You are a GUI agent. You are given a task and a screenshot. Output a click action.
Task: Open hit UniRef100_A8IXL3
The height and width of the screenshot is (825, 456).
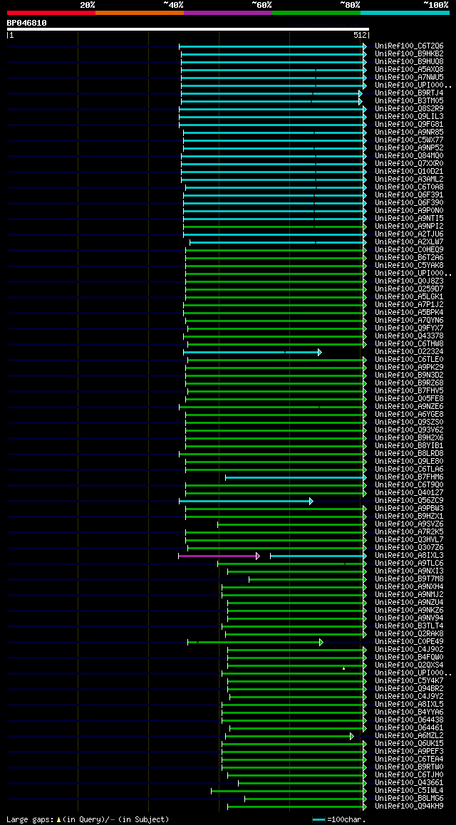tap(409, 556)
